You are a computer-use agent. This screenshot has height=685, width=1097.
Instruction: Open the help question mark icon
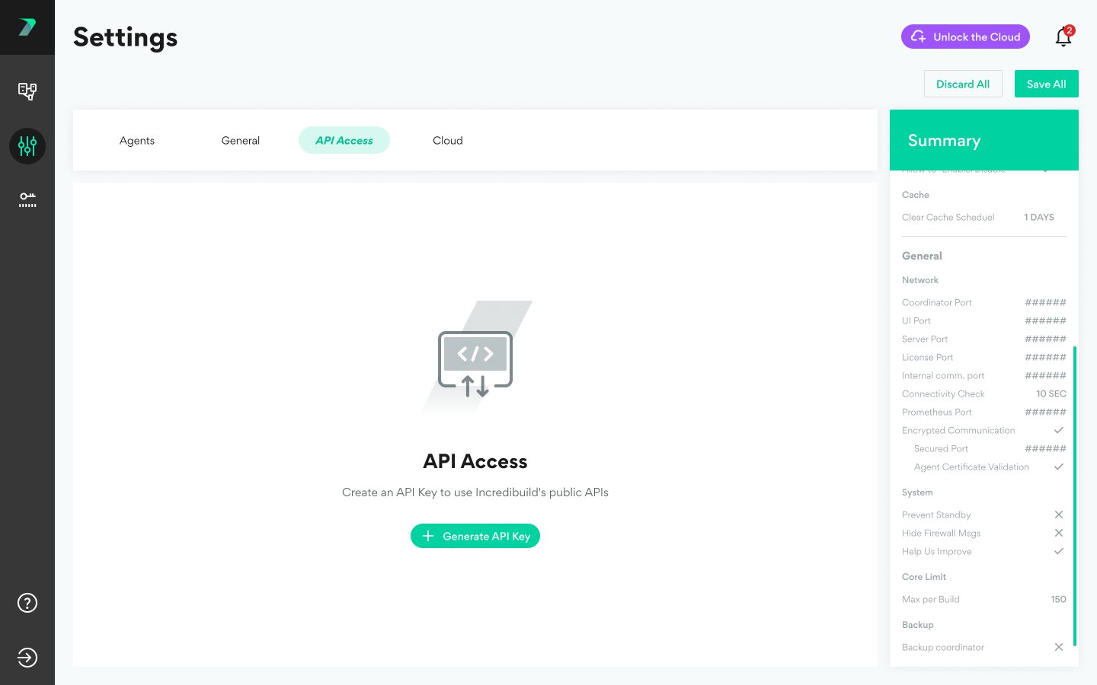click(x=27, y=603)
